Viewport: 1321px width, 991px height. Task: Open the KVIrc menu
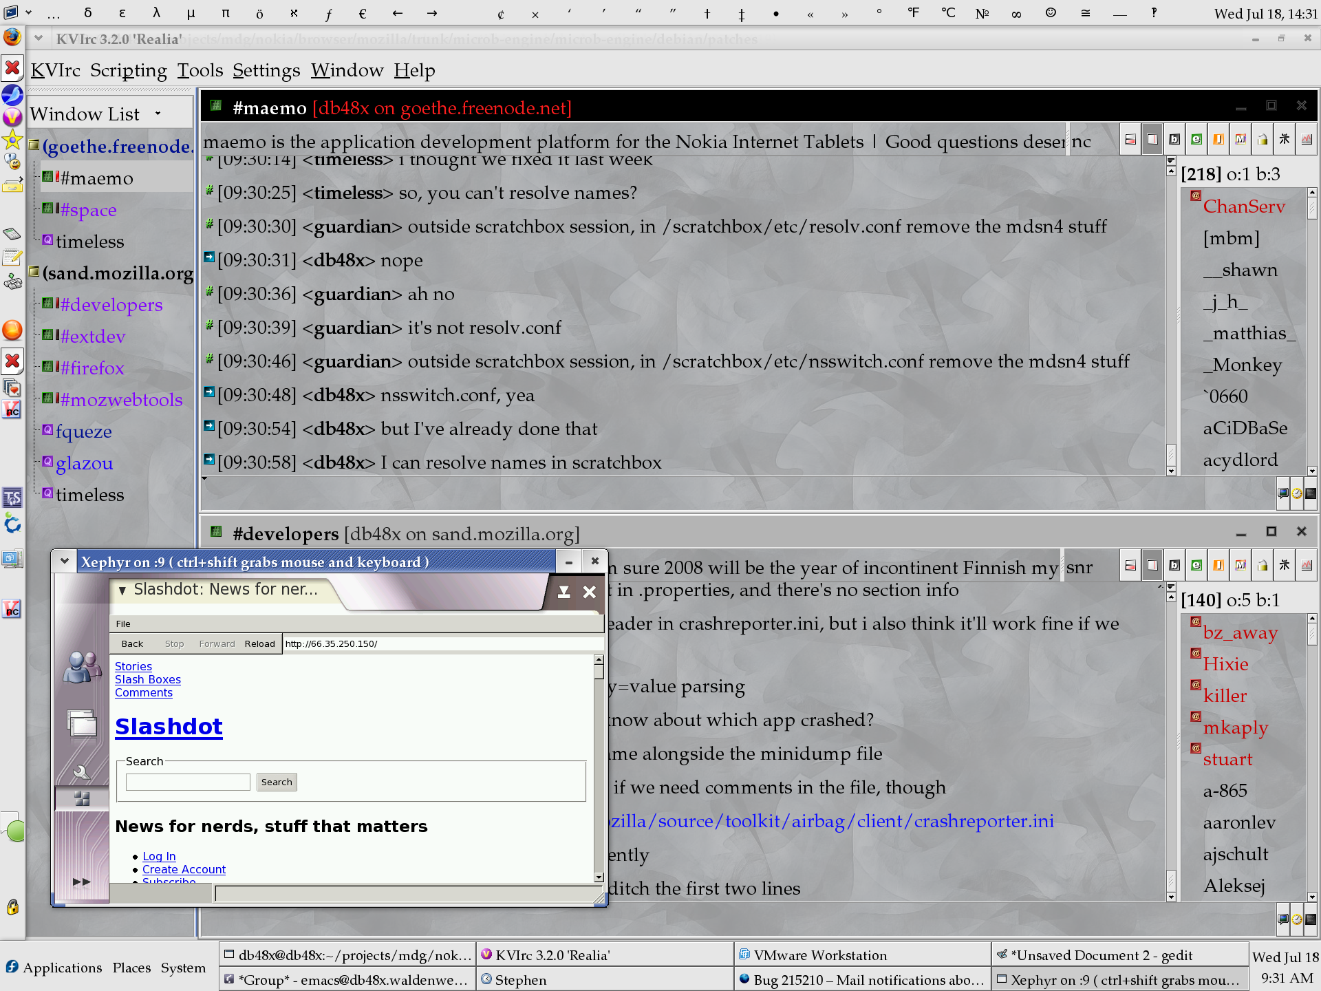(x=56, y=70)
